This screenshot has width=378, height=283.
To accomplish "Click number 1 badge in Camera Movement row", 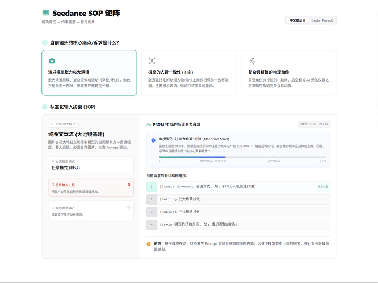I will point(152,187).
